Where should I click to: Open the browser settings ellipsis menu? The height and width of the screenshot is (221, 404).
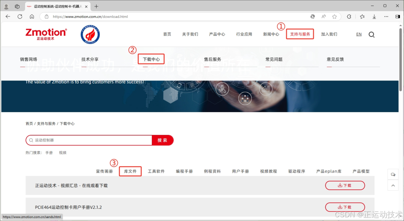tap(386, 16)
